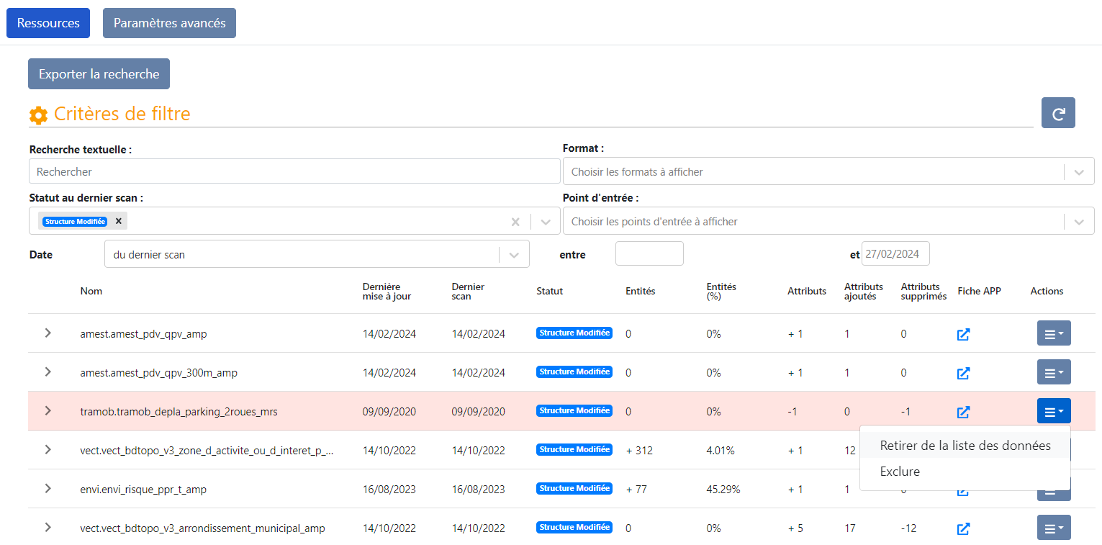Click the + 77 entities cell
1102x545 pixels.
pyautogui.click(x=636, y=490)
